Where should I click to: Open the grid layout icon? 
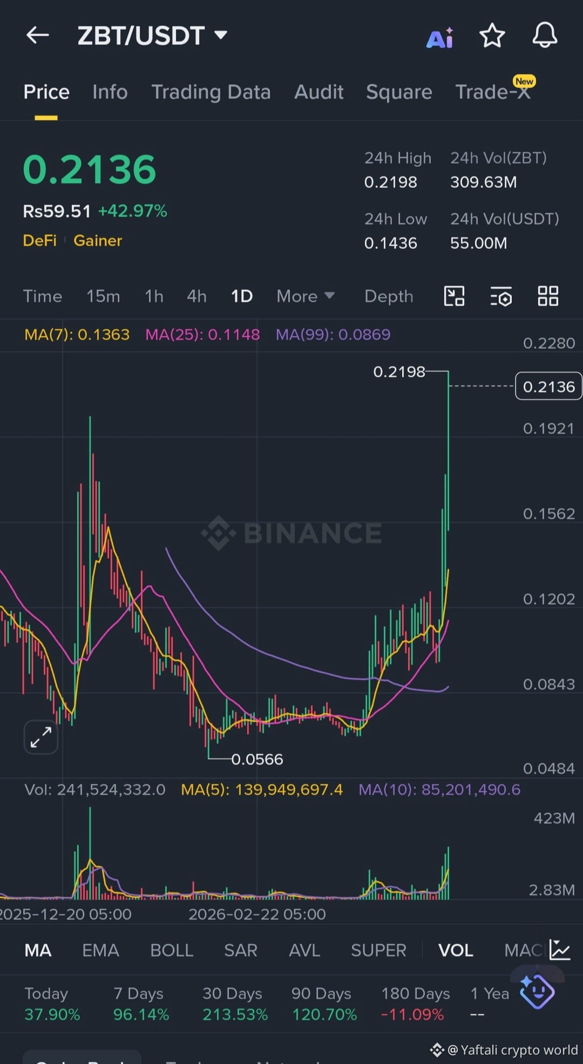tap(548, 296)
